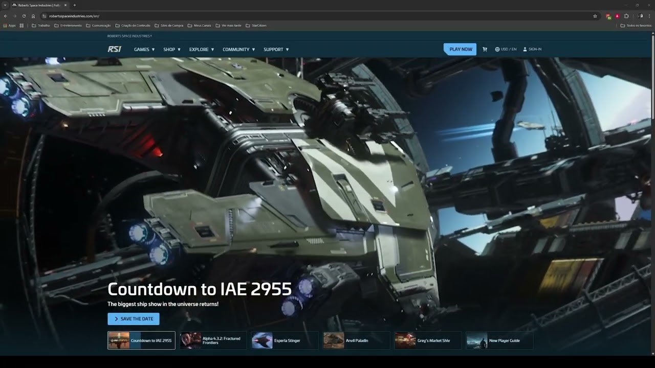
Task: Click the browser home icon
Action: pyautogui.click(x=33, y=16)
